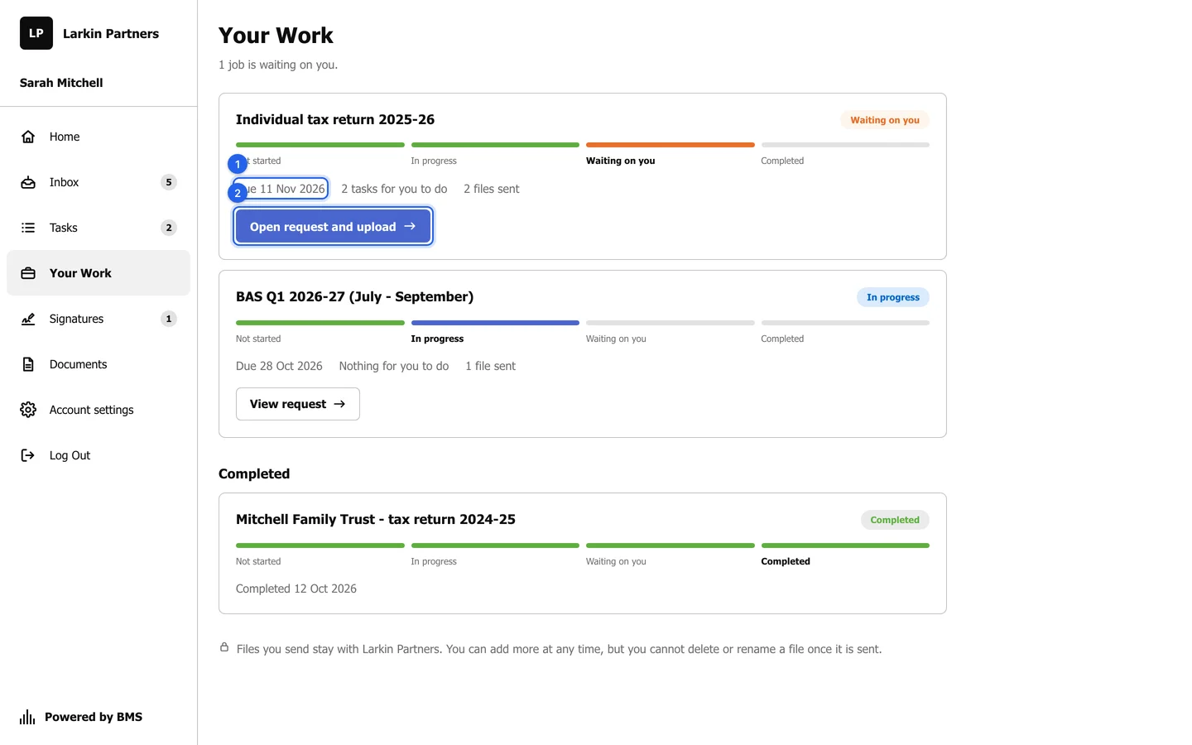The width and height of the screenshot is (1192, 745).
Task: Click the Documents file icon
Action: coord(28,364)
